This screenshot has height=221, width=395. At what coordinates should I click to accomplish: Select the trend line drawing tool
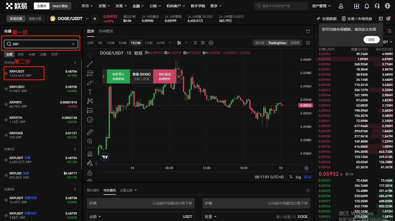[x=90, y=64]
